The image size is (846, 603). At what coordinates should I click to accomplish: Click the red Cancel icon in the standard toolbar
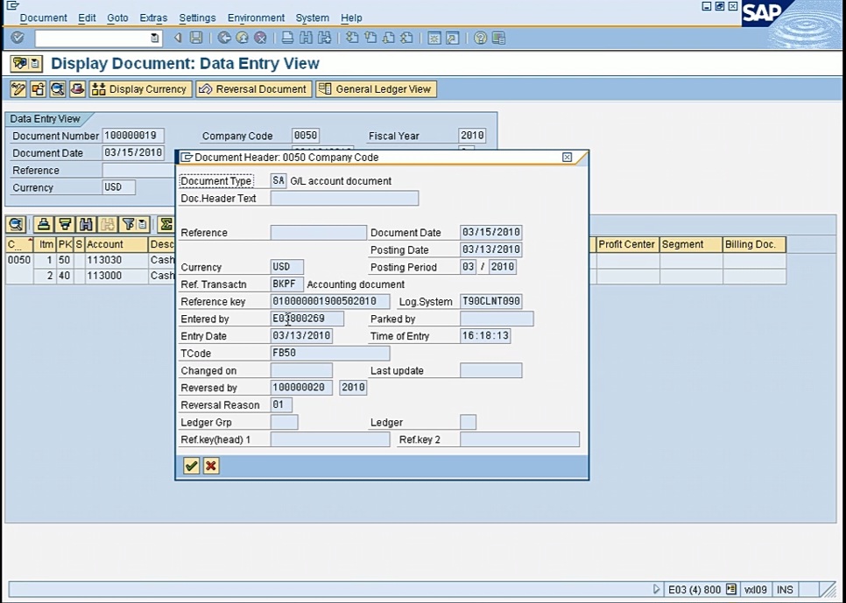[x=260, y=38]
